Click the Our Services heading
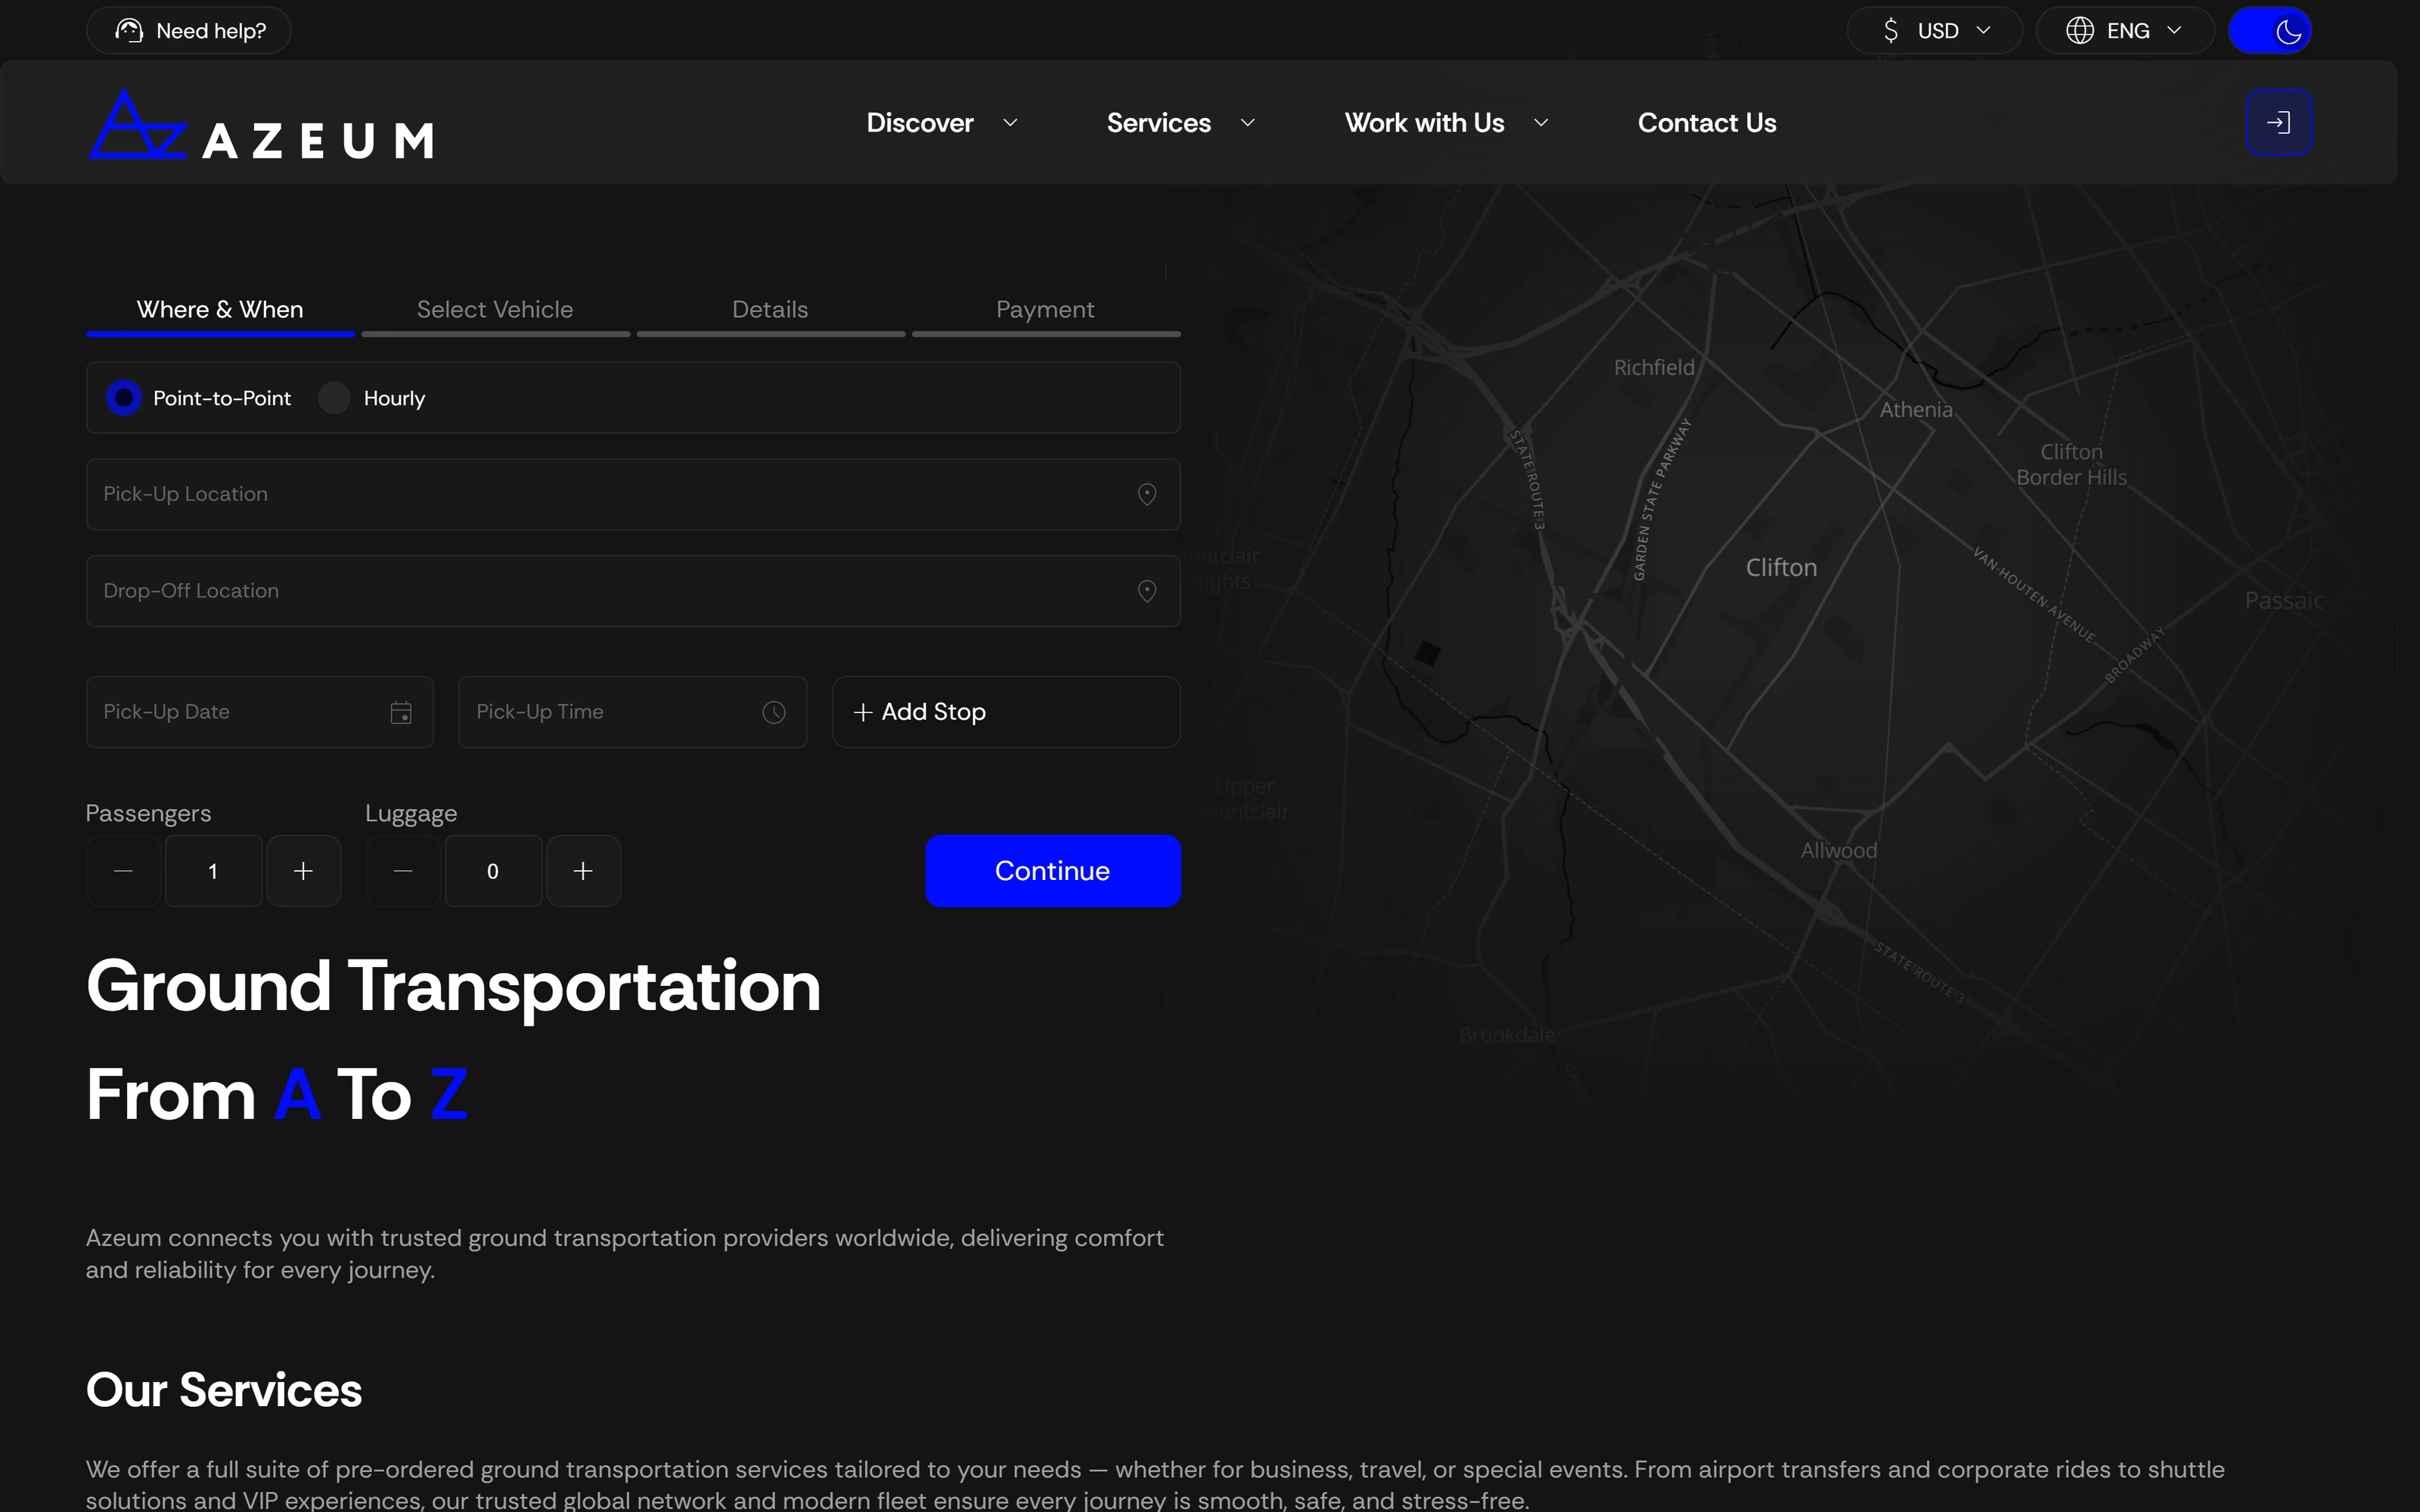The width and height of the screenshot is (2420, 1512). 224,1390
